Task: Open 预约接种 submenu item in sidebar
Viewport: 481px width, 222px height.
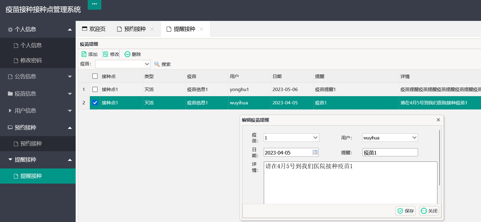Action: point(38,144)
